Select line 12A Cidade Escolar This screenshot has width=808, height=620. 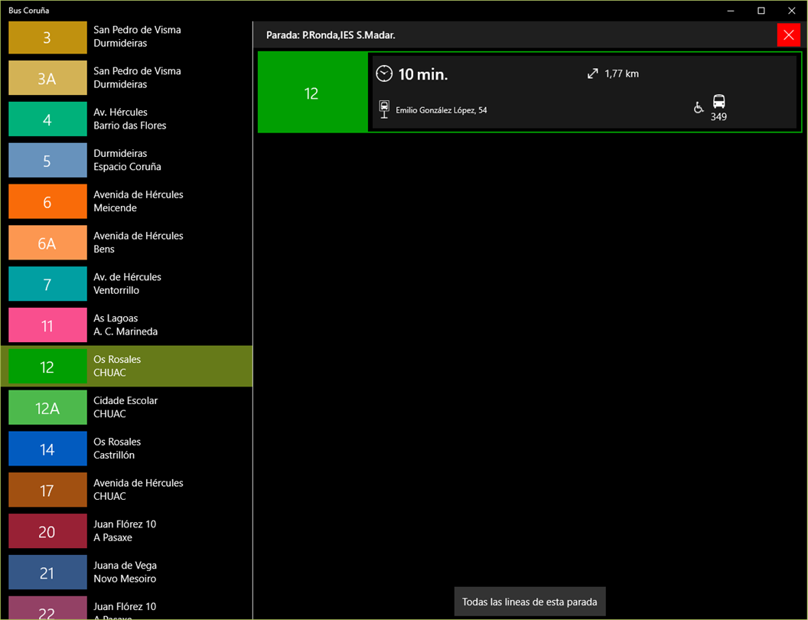click(x=127, y=408)
